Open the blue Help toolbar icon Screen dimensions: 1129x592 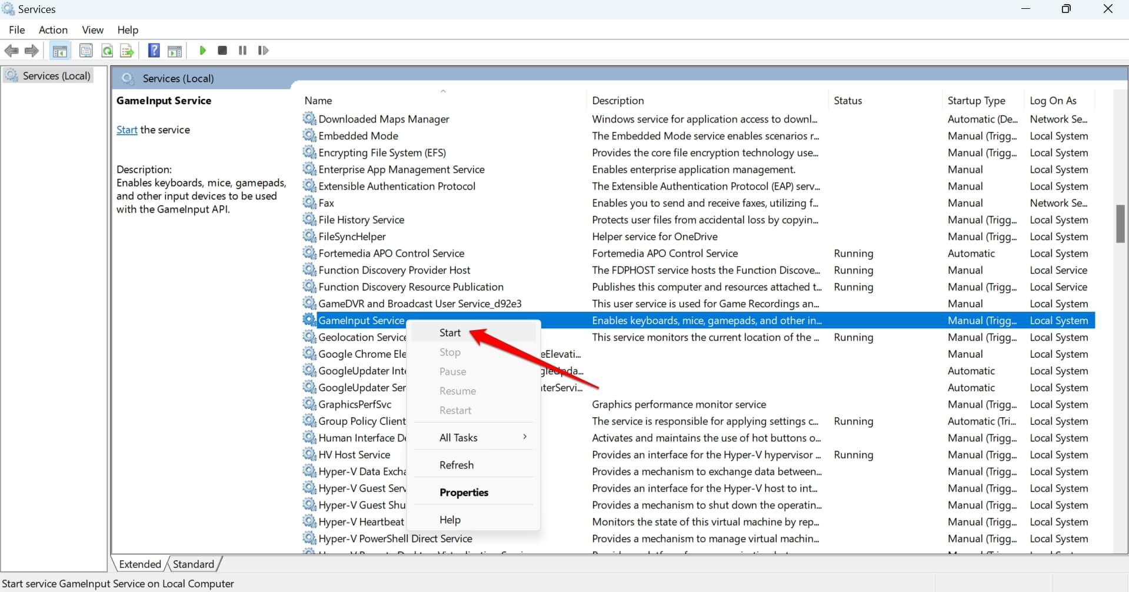(154, 51)
